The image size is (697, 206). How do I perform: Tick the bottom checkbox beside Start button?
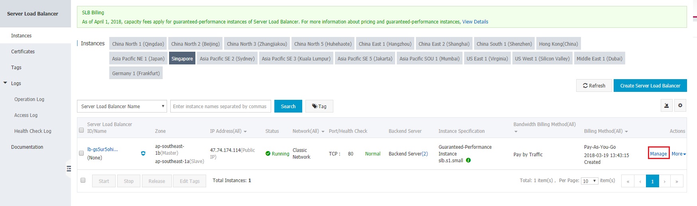click(x=83, y=180)
